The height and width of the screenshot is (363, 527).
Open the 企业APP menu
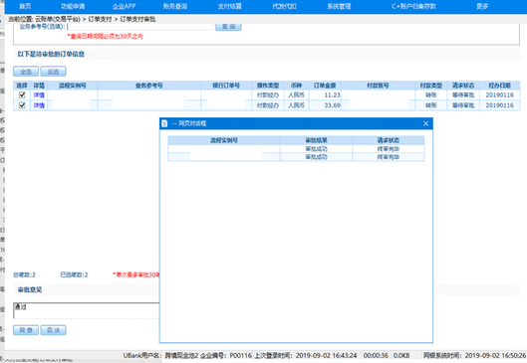[x=124, y=6]
